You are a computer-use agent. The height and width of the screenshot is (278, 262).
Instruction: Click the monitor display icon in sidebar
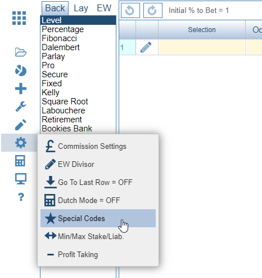click(21, 179)
